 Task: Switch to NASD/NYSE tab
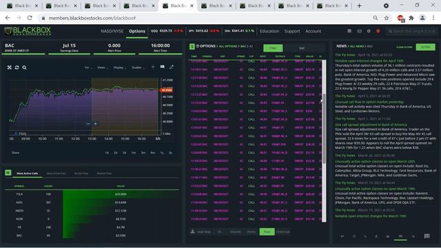[x=112, y=31]
